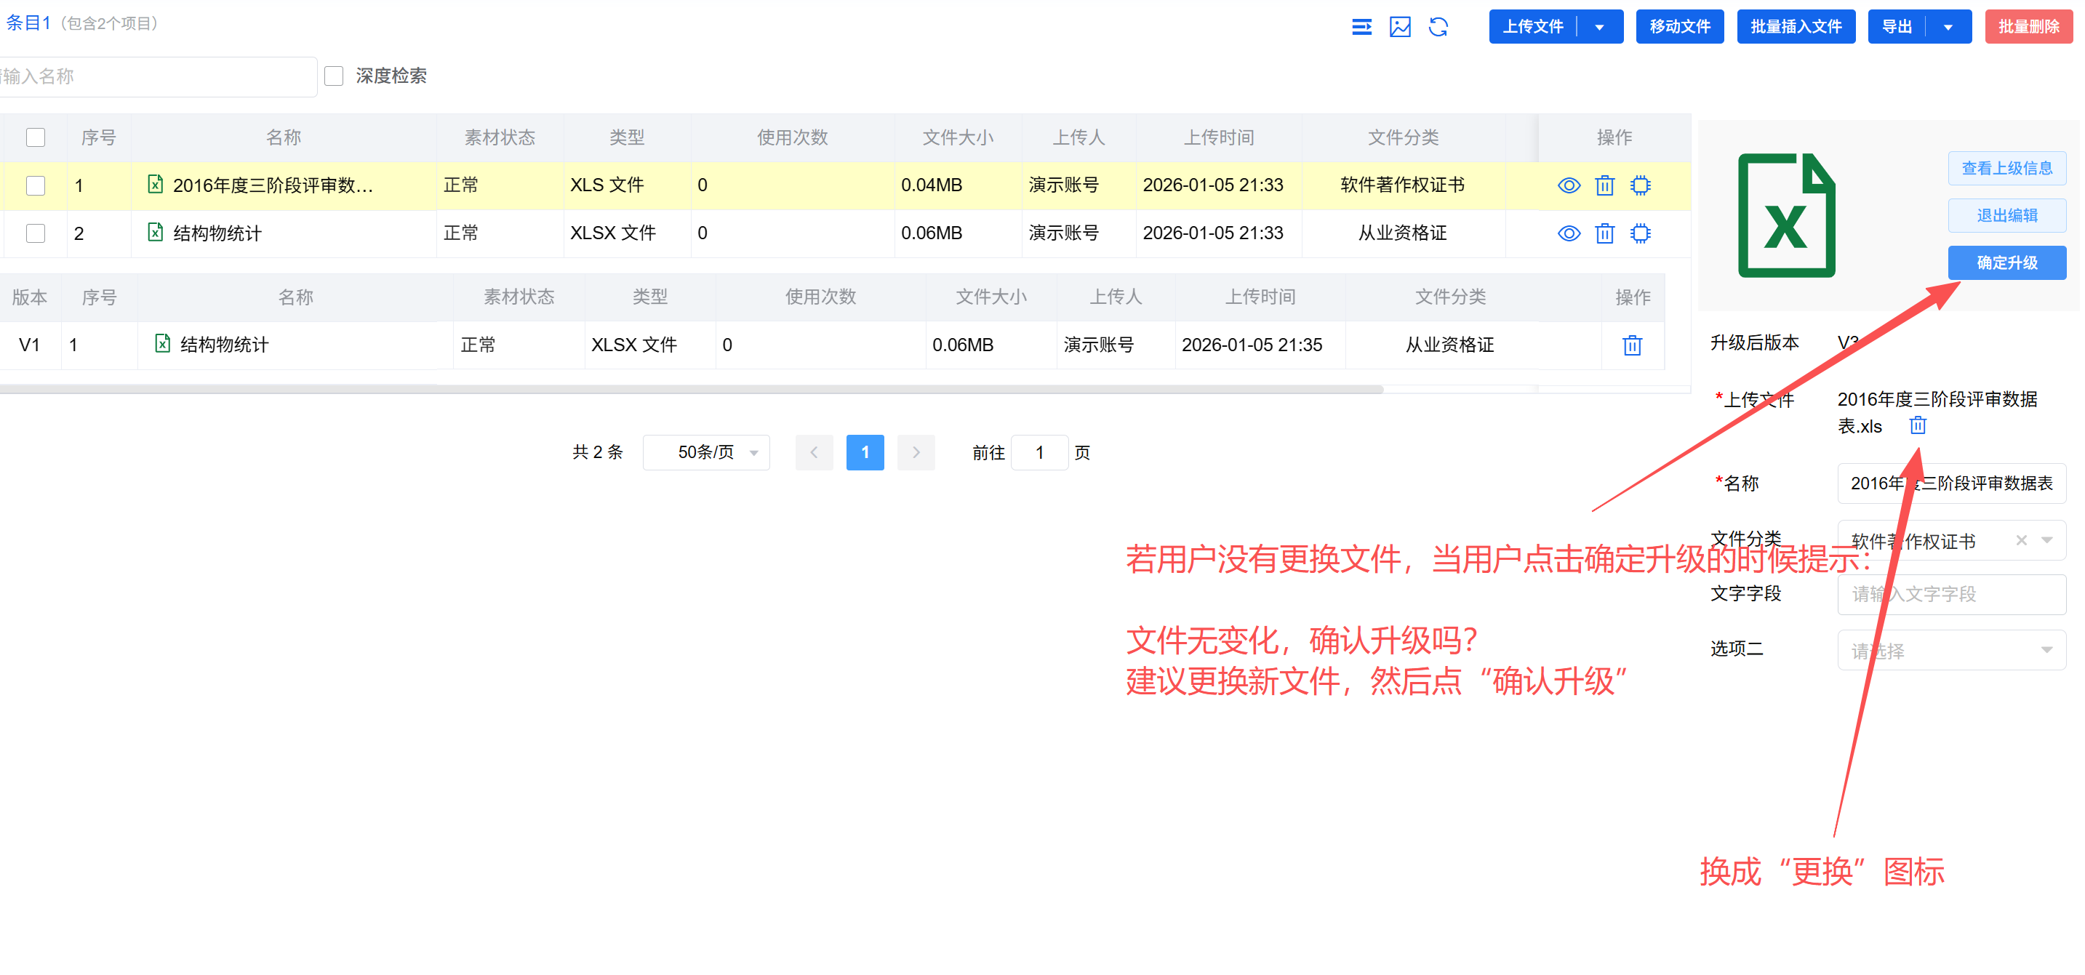Viewport: 2085px width, 975px height.
Task: Click the list view toolbar icon
Action: [1361, 27]
